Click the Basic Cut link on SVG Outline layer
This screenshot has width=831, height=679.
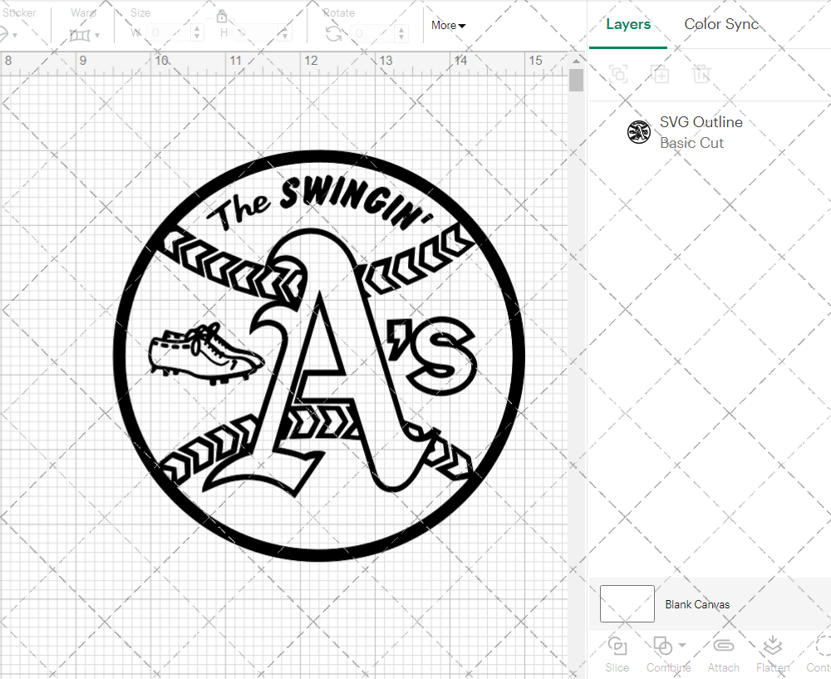(691, 143)
